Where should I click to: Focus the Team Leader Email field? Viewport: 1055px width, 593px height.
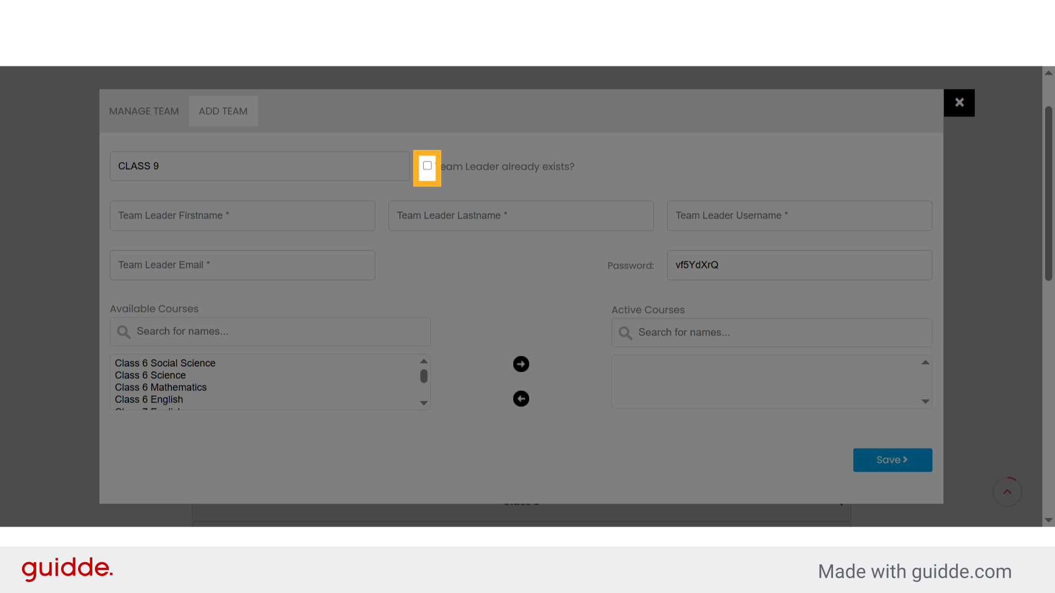242,265
